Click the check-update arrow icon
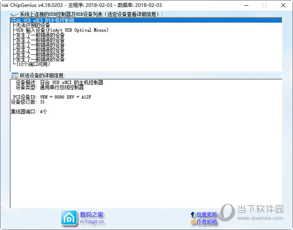 tap(193, 215)
